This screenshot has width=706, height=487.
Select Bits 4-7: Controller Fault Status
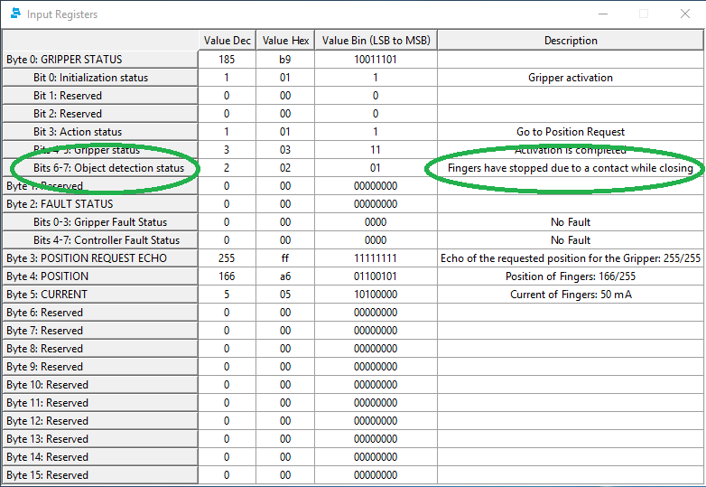106,240
